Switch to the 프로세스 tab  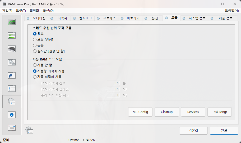[106, 18]
